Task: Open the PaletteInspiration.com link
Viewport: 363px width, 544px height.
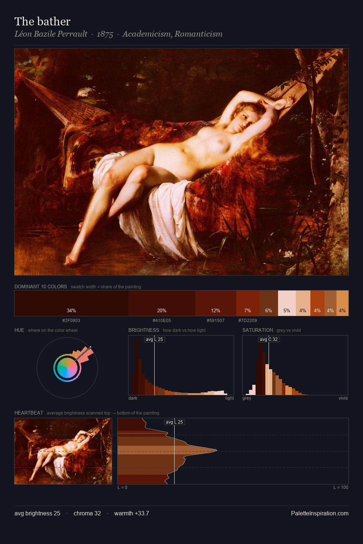Action: (320, 514)
